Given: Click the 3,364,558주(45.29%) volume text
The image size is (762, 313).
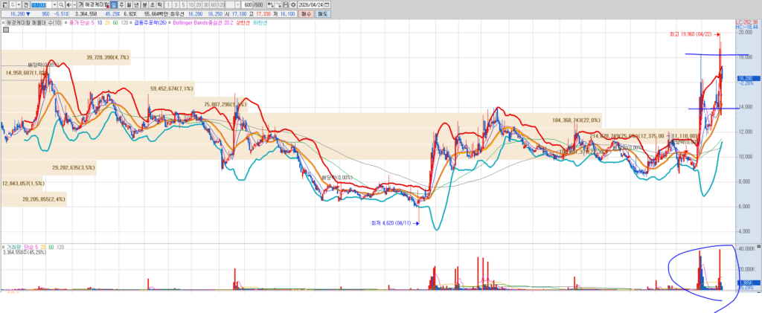Looking at the screenshot, I should tap(25, 252).
